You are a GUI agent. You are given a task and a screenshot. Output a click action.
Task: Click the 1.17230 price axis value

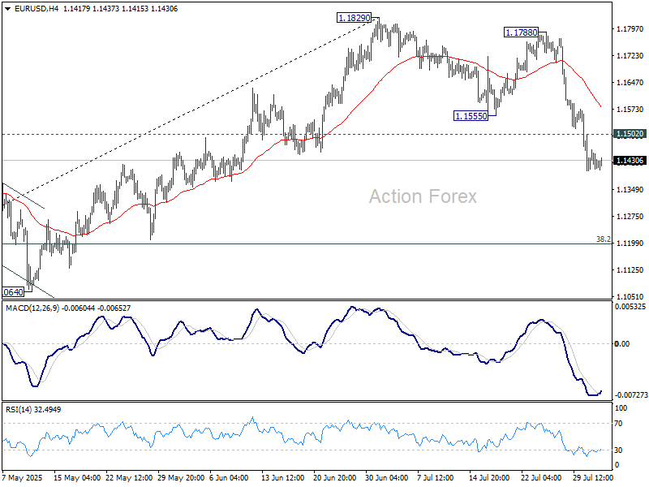pos(630,55)
